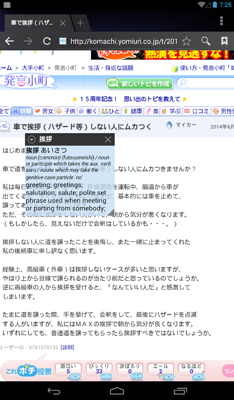Viewport: 234px width, 400px height.
Task: Click the 発言小町 logo
Action: (28, 81)
